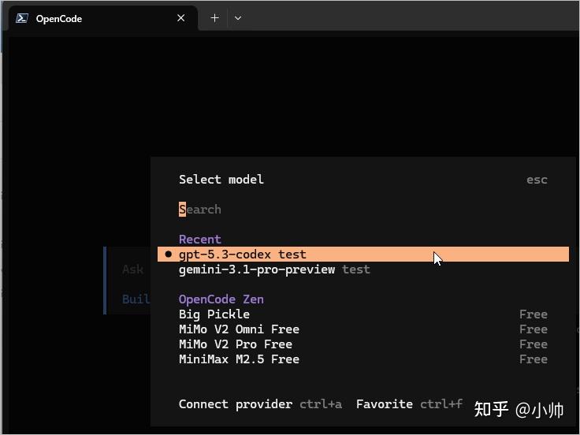Choose MiMo V2 Pro Free model
The width and height of the screenshot is (580, 435).
coord(362,344)
